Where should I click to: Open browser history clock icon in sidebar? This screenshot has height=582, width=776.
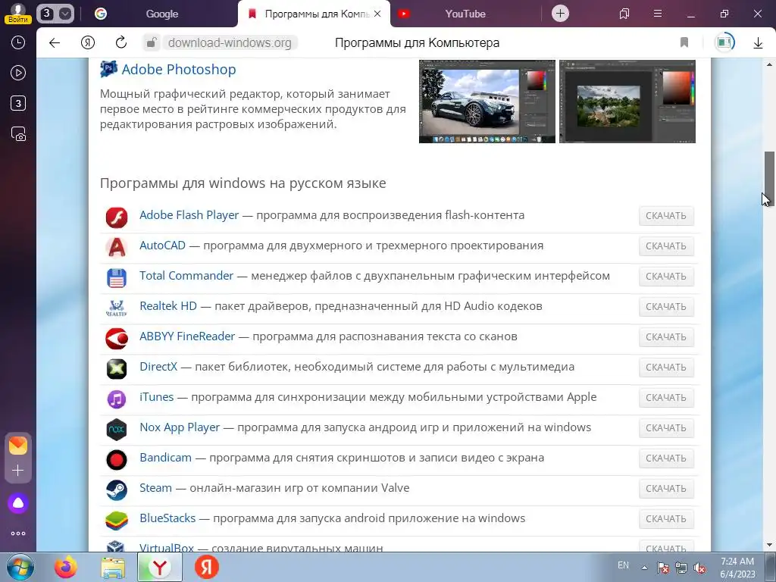click(18, 42)
